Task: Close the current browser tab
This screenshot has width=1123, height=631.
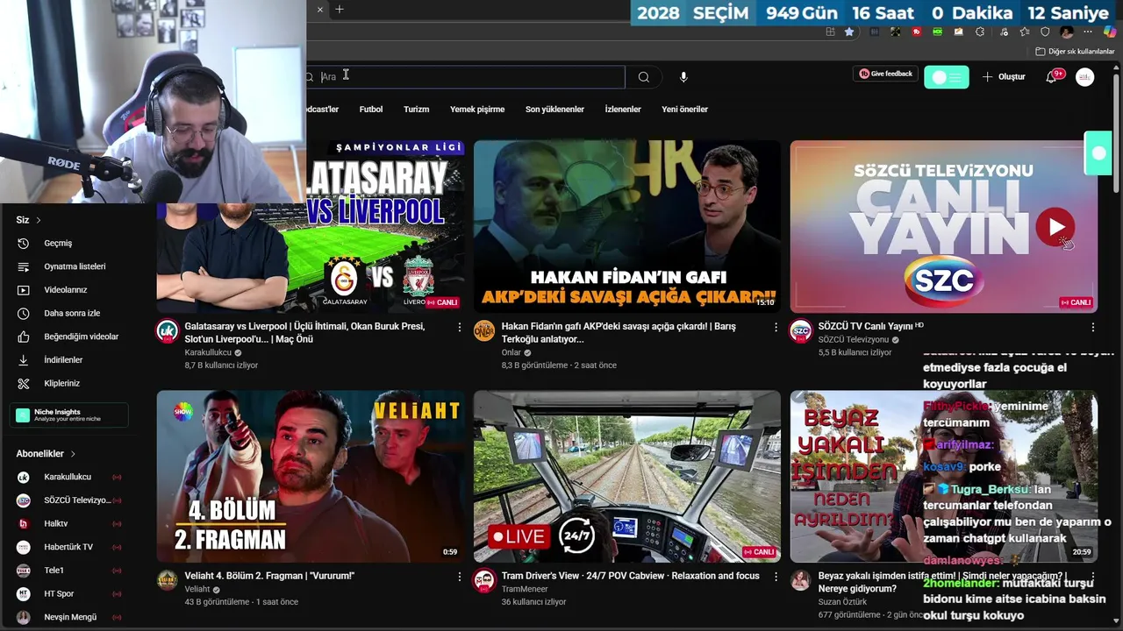Action: 319,10
